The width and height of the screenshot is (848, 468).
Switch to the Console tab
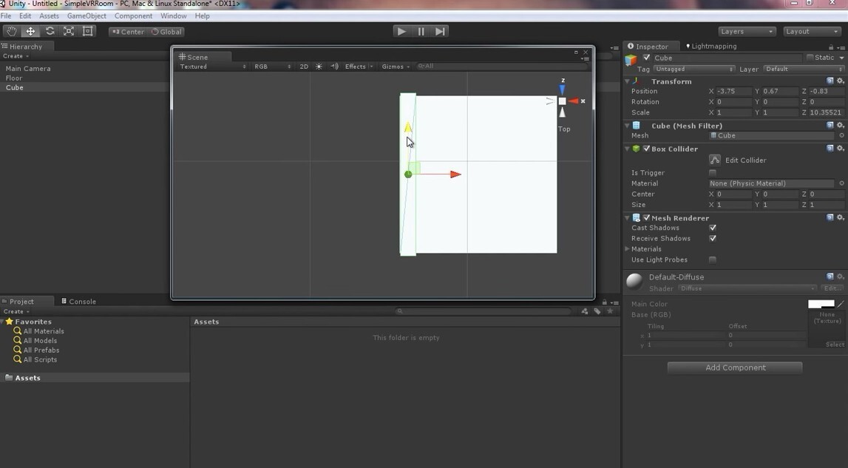[x=81, y=301]
